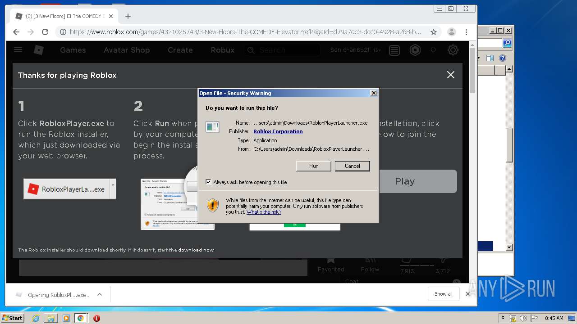Click the Roblox logo icon
Screen dimensions: 577x324
coord(39,50)
